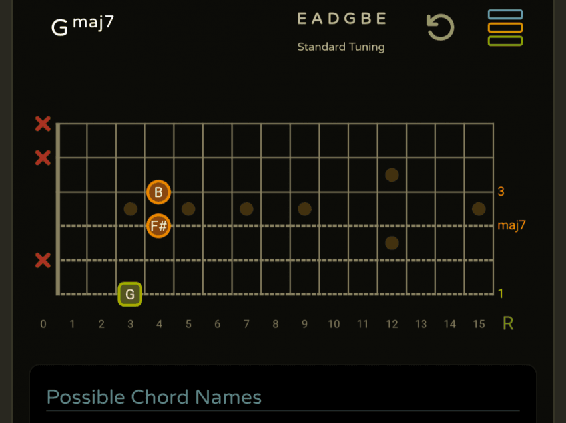
Task: Unmute the A string red X
Action: [43, 158]
